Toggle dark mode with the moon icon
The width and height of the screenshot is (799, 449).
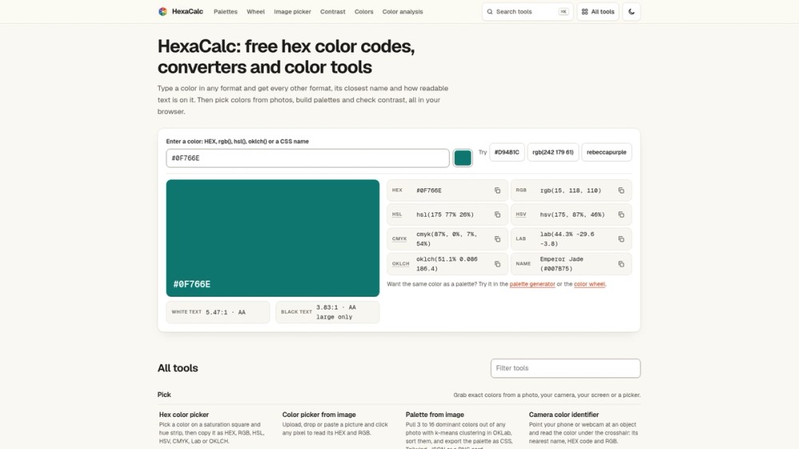(x=631, y=12)
